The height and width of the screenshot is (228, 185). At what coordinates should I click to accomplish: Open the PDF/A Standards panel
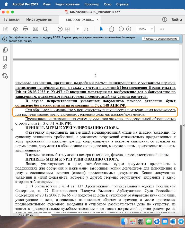[5, 76]
